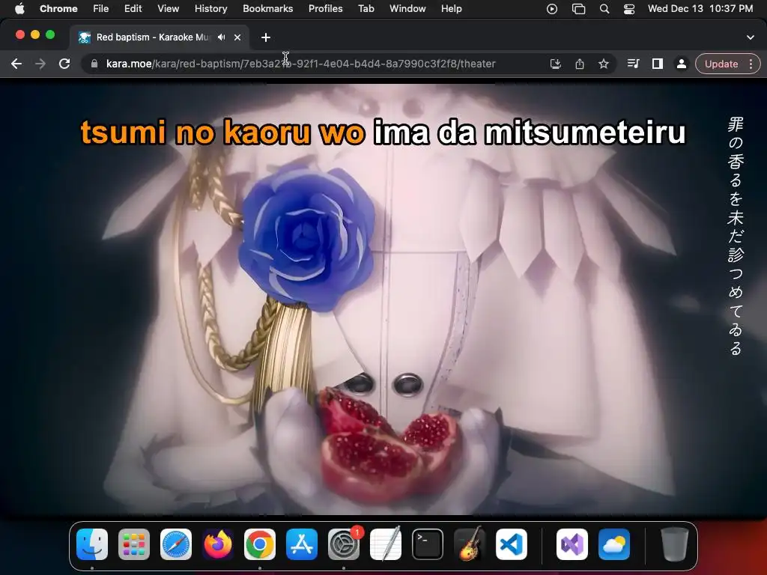Click the install app icon in address bar
This screenshot has width=767, height=575.
(x=555, y=64)
